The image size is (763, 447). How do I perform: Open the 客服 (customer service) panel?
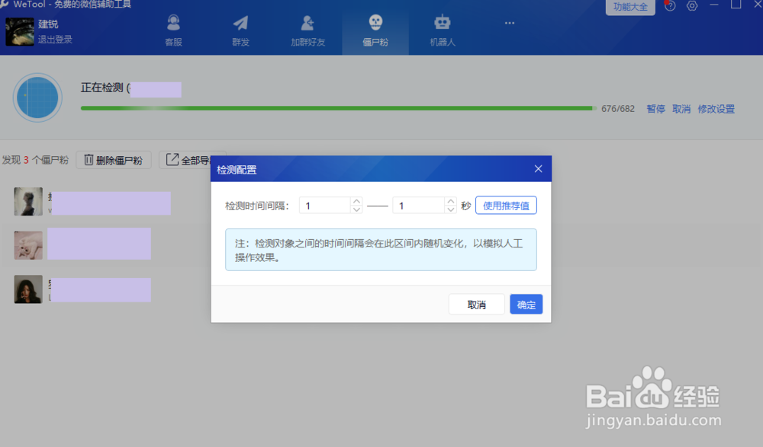tap(173, 29)
